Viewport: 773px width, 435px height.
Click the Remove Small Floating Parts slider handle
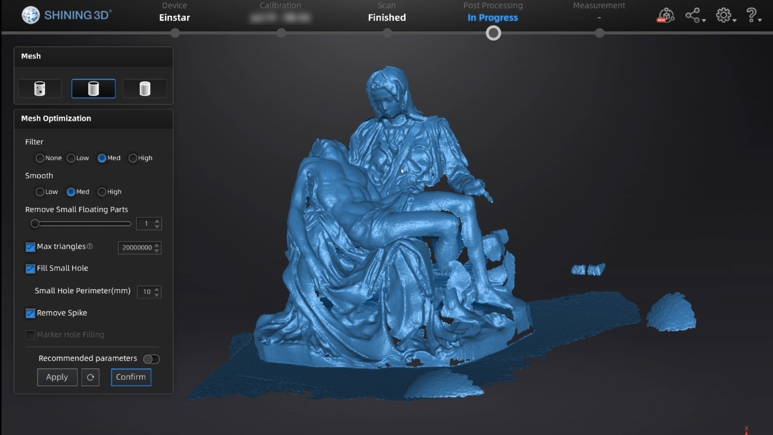(x=35, y=224)
